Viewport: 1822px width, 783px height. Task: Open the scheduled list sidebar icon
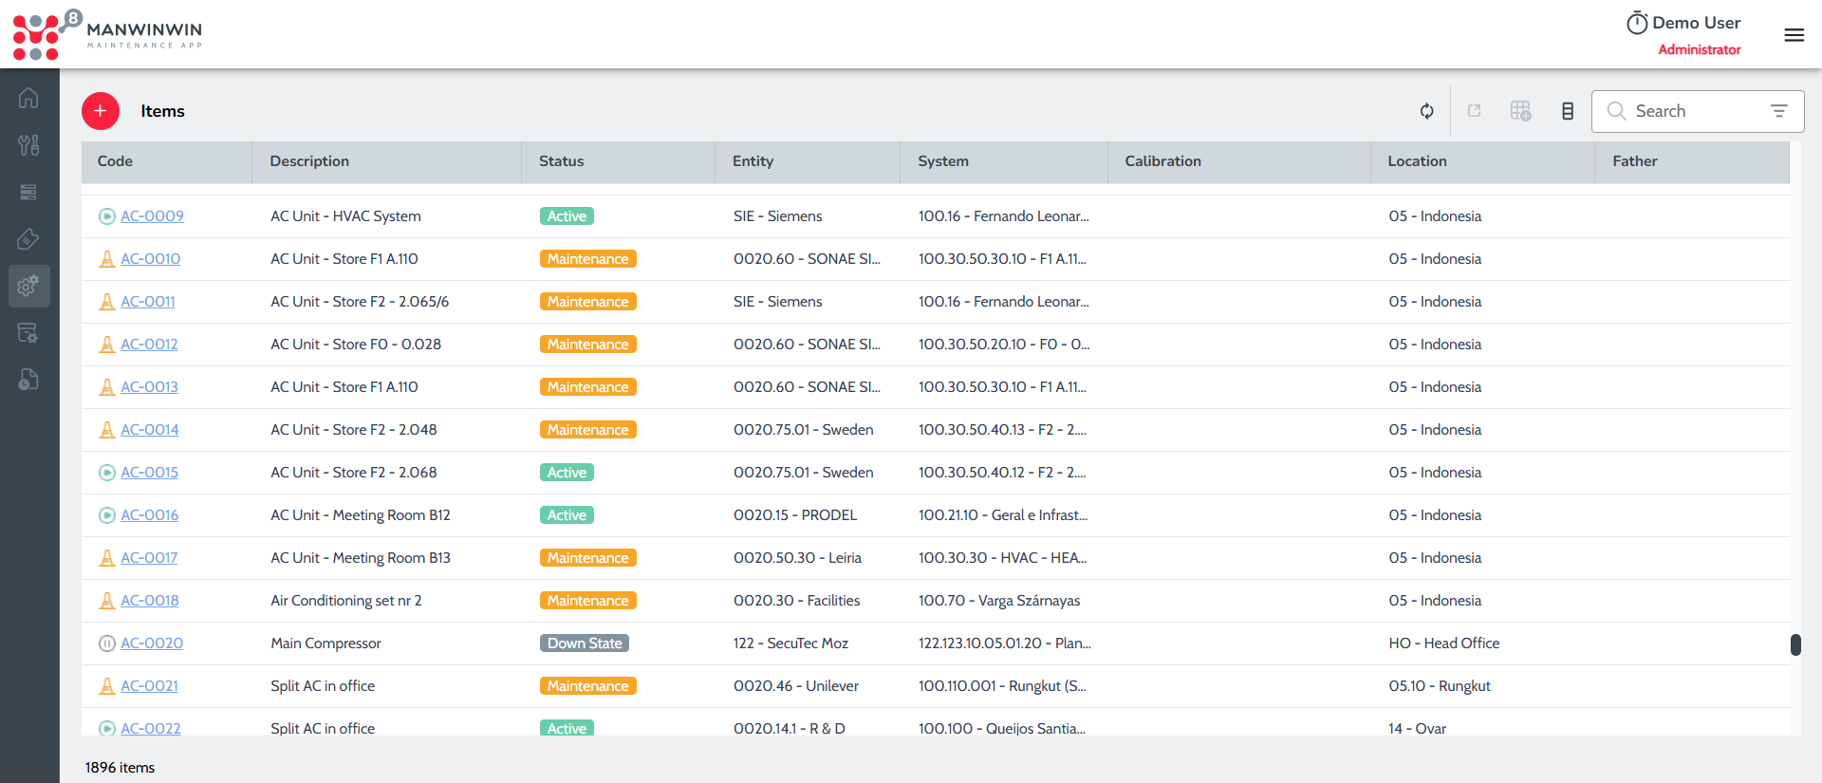(28, 333)
